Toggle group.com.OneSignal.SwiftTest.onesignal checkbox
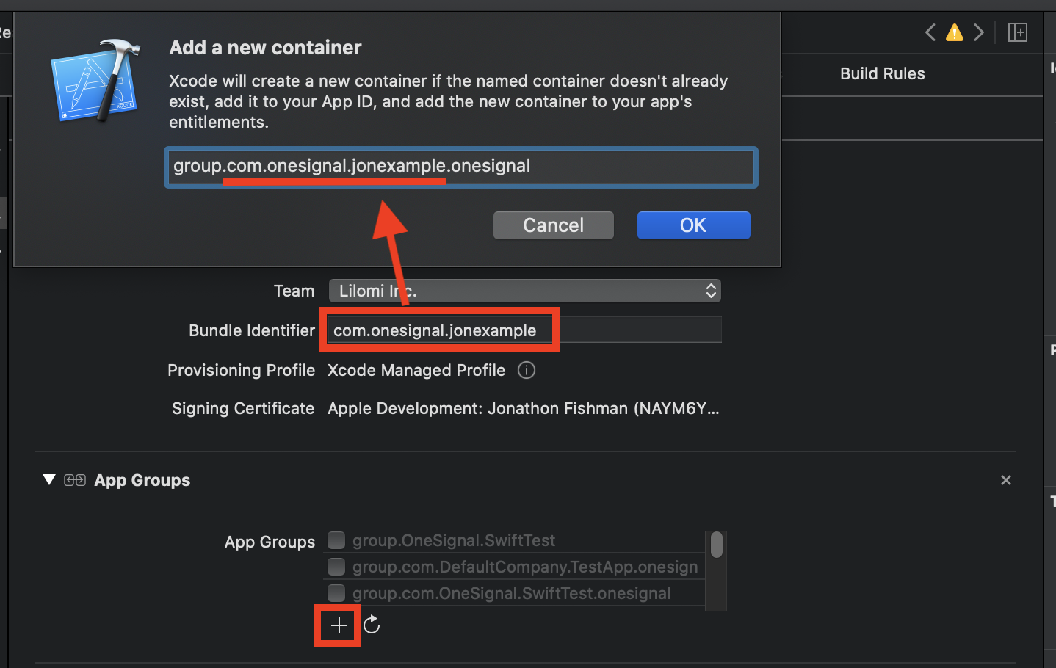Image resolution: width=1056 pixels, height=668 pixels. [336, 592]
